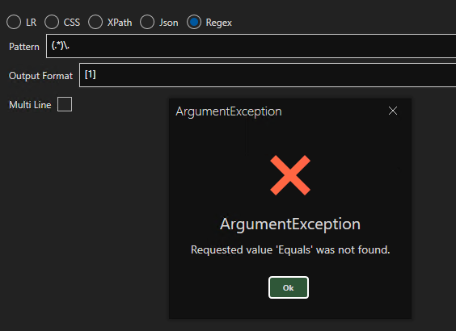The height and width of the screenshot is (331, 456).
Task: Click the Output Format label
Action: pyautogui.click(x=40, y=76)
